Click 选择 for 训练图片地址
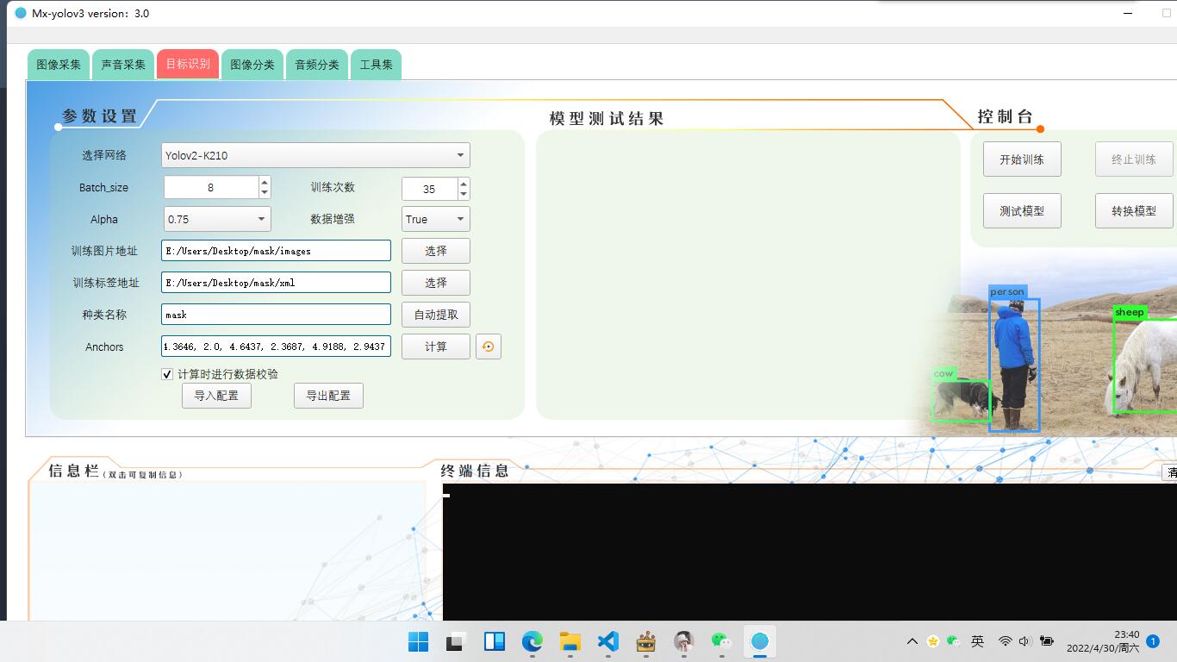Viewport: 1177px width, 662px height. point(436,251)
